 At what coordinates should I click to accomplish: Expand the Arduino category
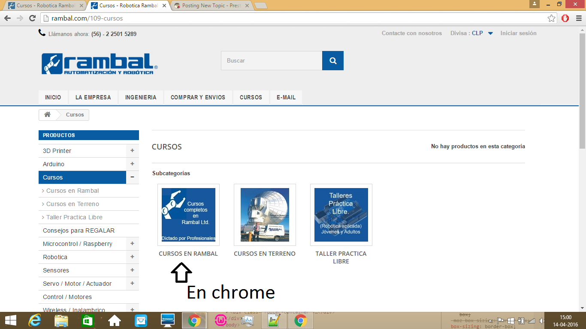coord(132,164)
